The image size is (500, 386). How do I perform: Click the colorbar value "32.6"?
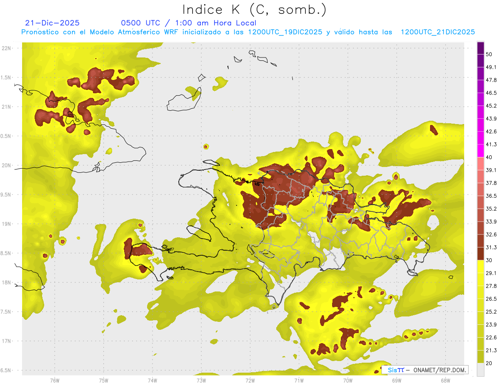tap(491, 234)
